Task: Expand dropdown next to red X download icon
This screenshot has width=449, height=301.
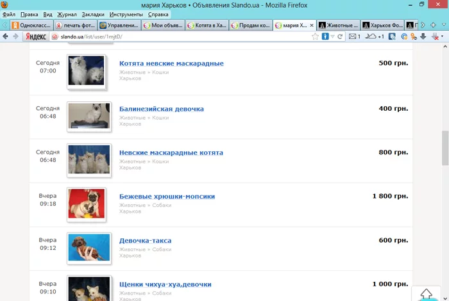Action: (x=443, y=37)
